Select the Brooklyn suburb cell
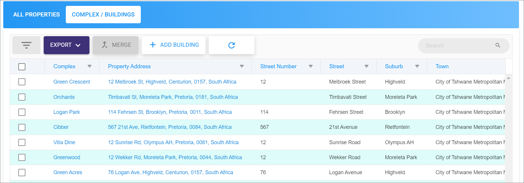 [395, 112]
